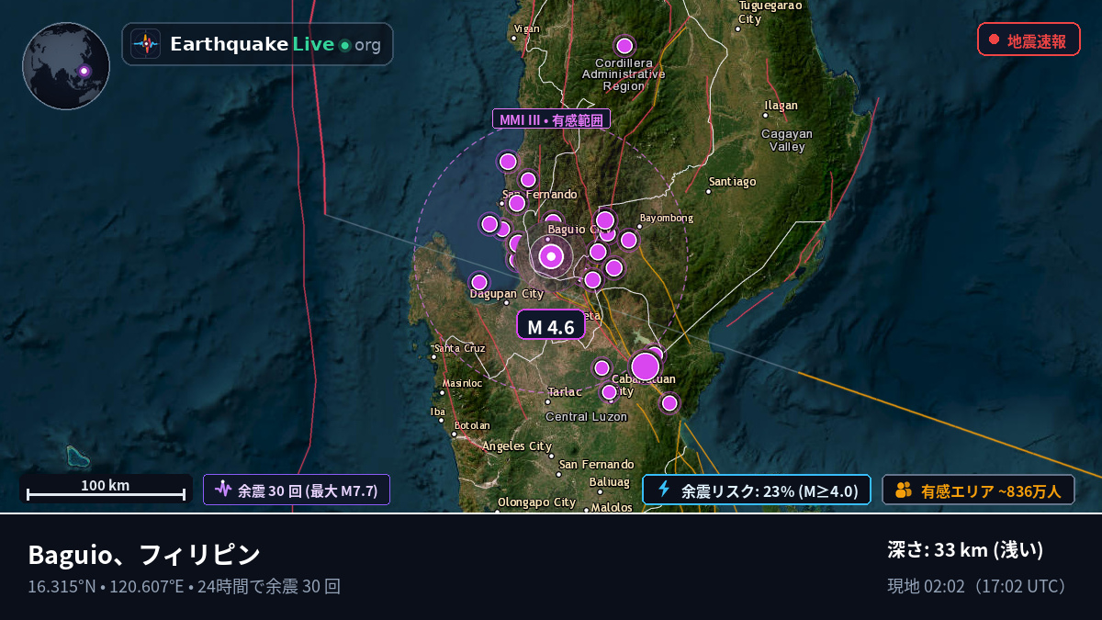Click the main epicenter marker at Baguio

[x=551, y=256]
